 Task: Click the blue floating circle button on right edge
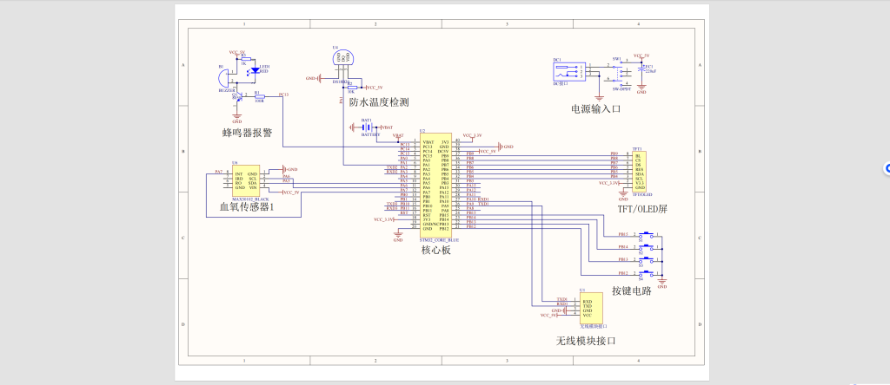(x=886, y=167)
